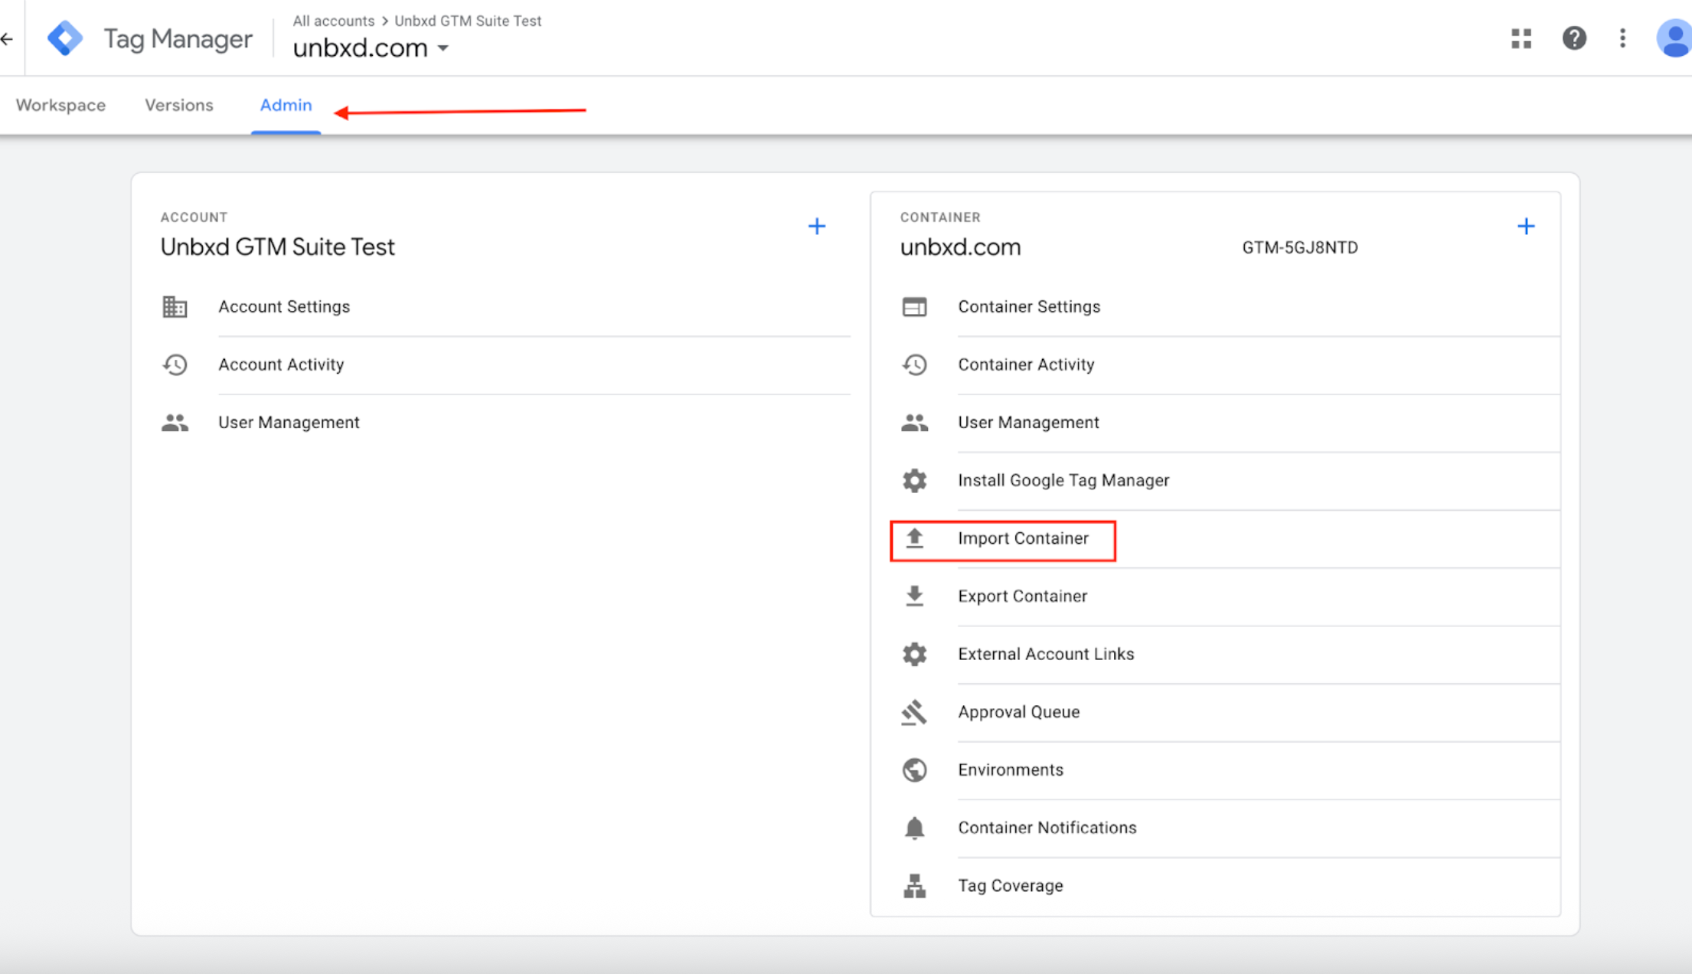Open the All accounts breadcrumb link
This screenshot has height=974, width=1692.
[334, 21]
